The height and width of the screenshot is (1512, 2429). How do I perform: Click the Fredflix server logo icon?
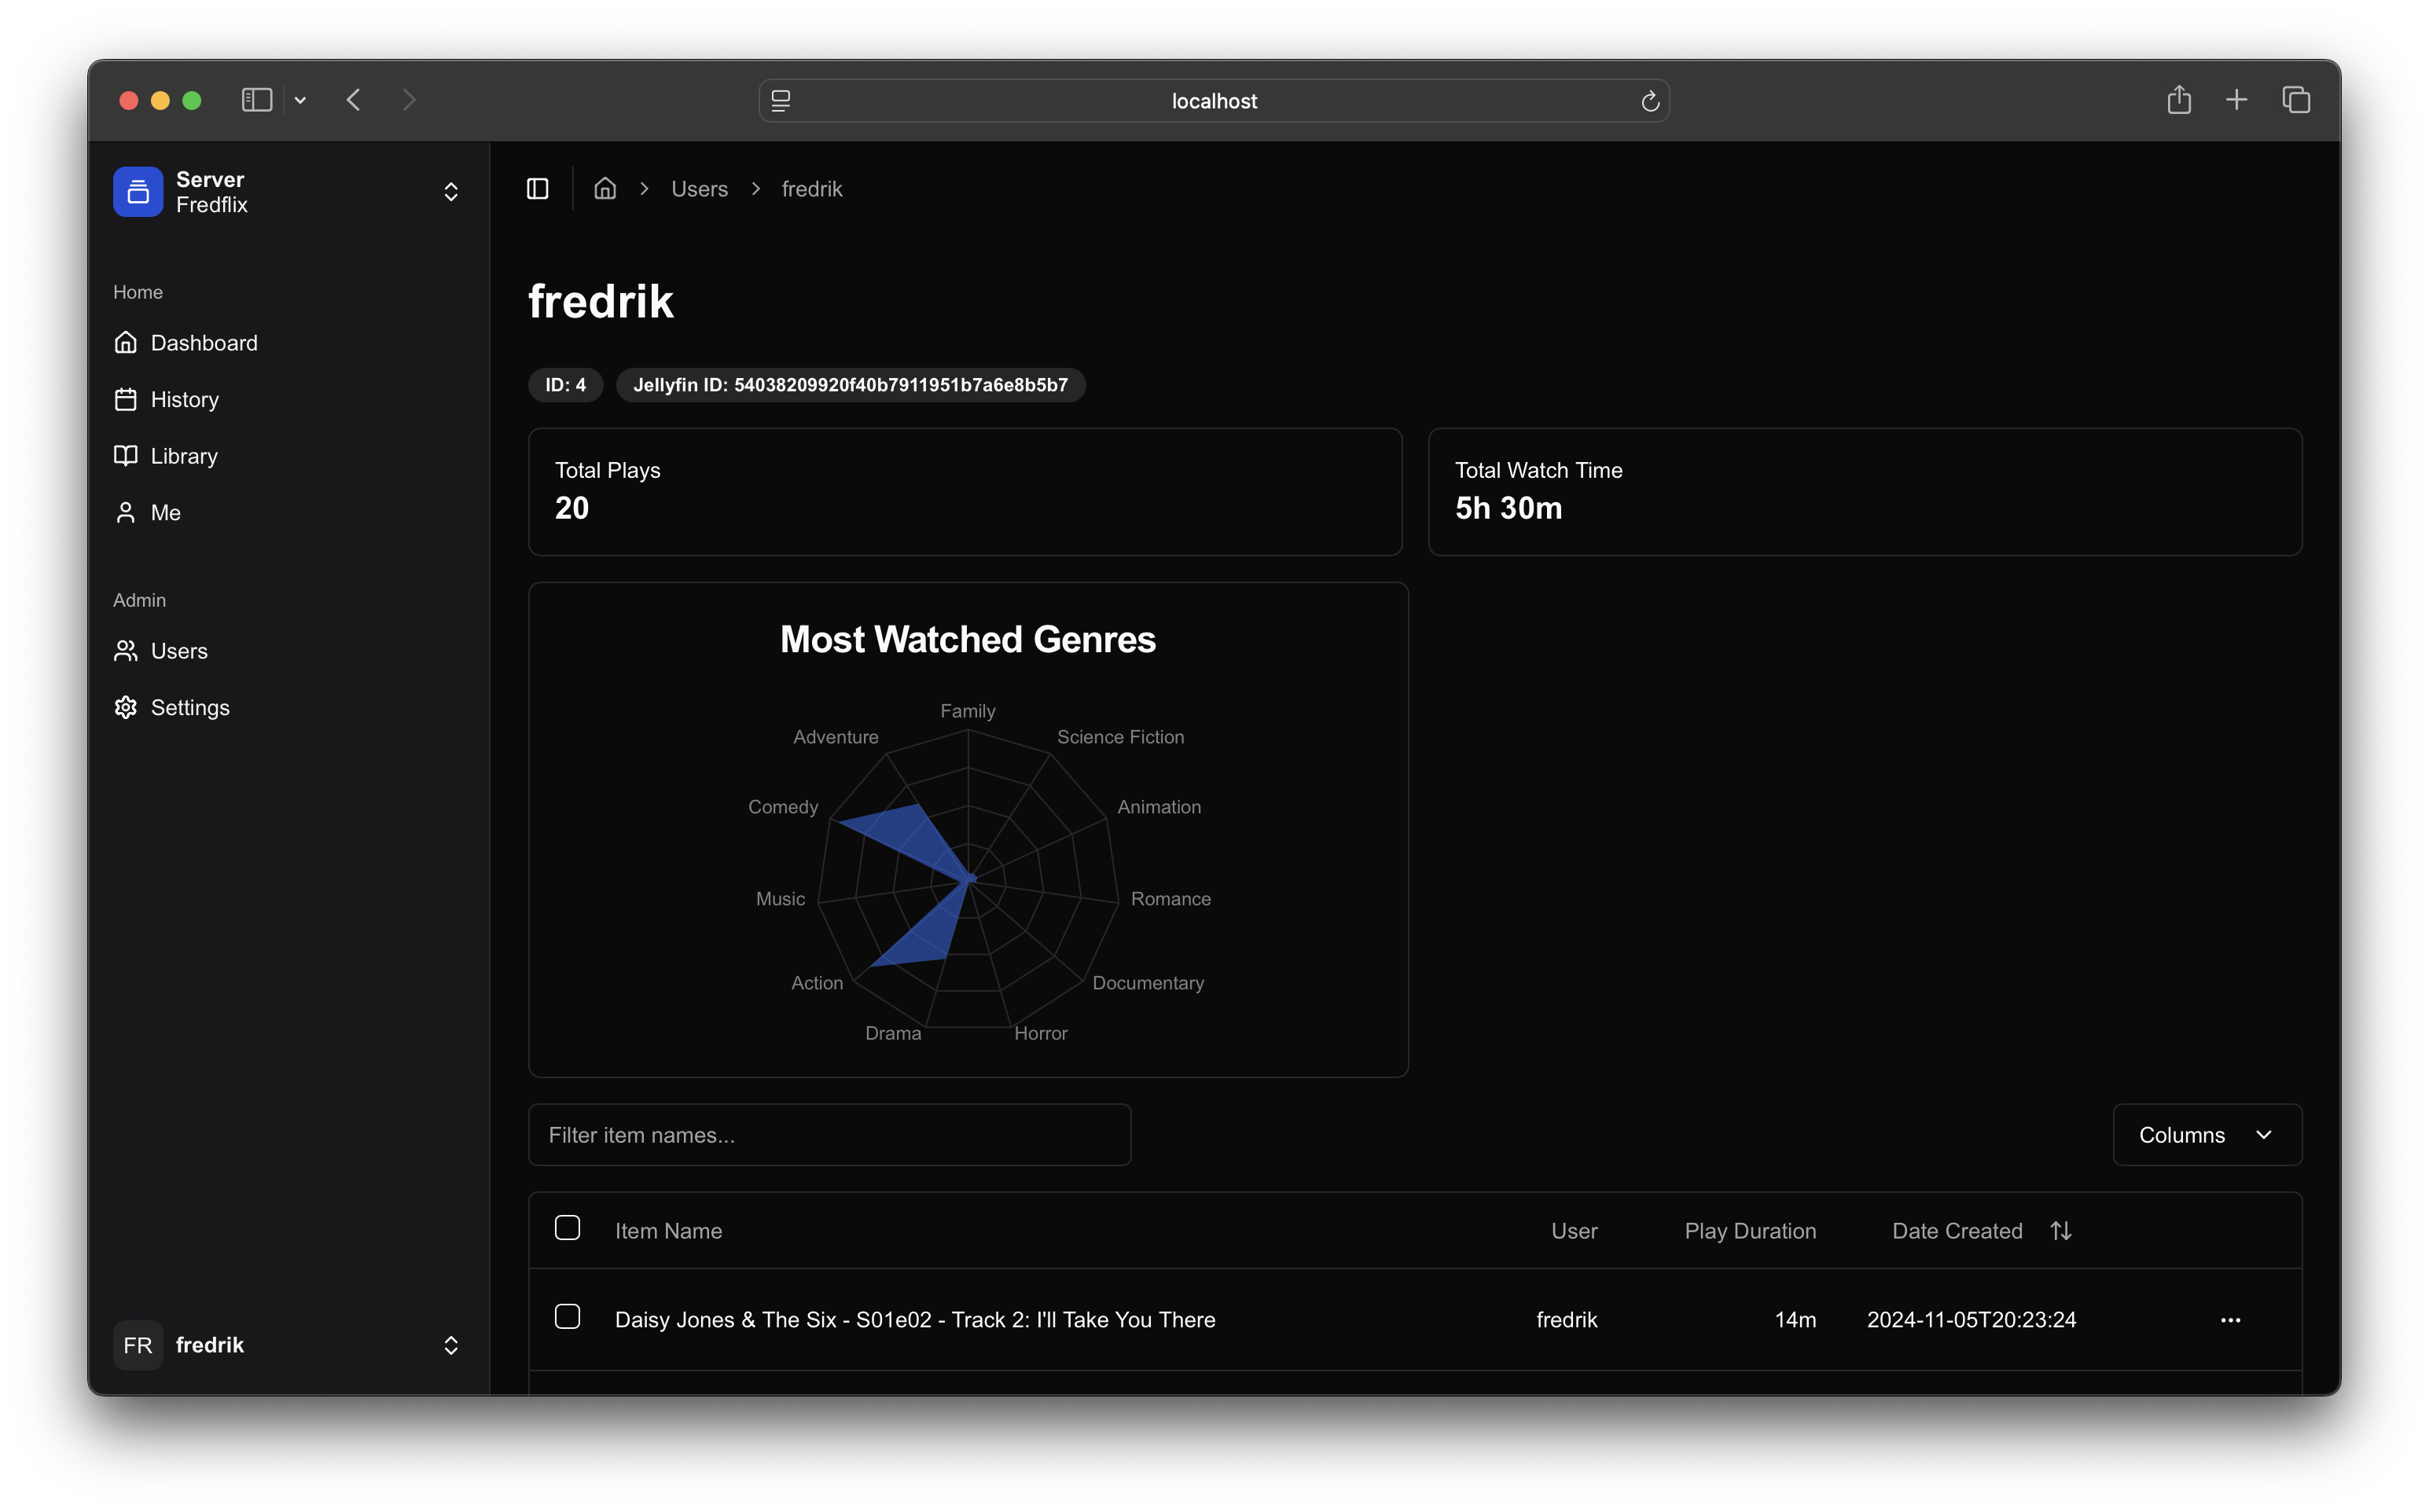(x=138, y=191)
